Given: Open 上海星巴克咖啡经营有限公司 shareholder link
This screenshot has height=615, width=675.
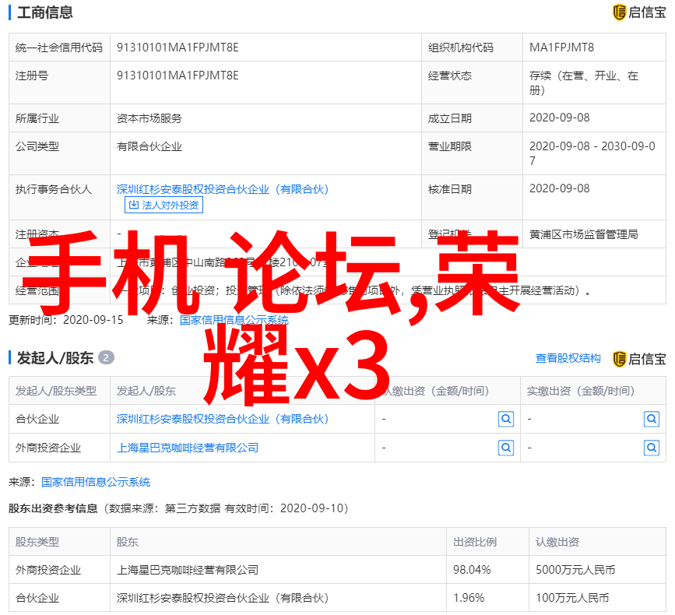Looking at the screenshot, I should pos(188,448).
